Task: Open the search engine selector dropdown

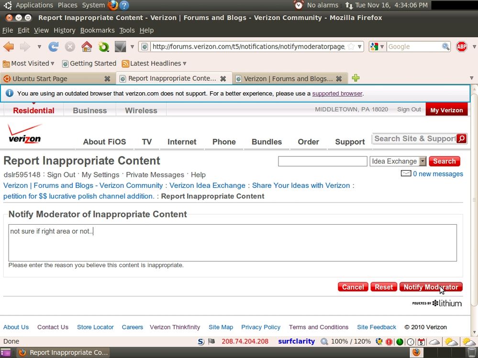Action: click(x=382, y=46)
